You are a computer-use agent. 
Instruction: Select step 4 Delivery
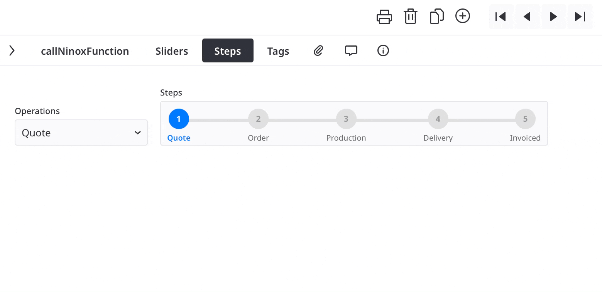pos(438,119)
